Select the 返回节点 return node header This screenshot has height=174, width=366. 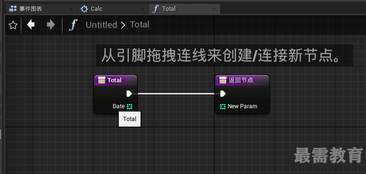point(242,80)
